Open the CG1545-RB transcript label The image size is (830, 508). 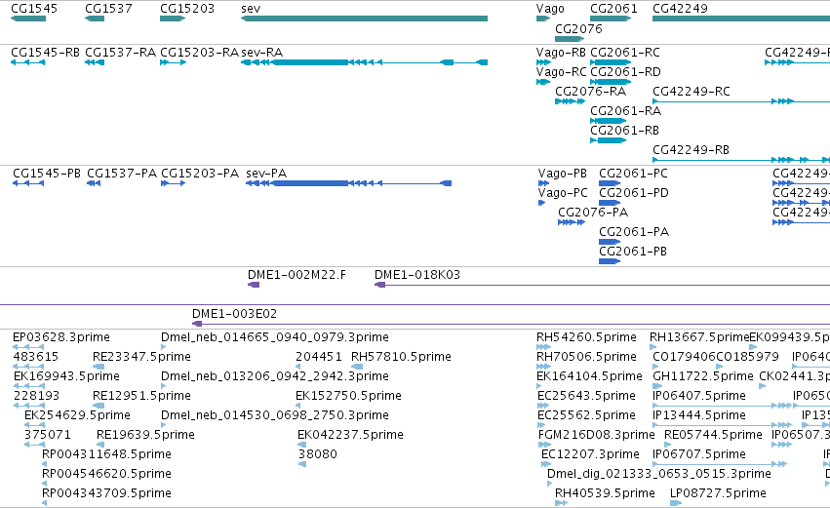point(45,53)
